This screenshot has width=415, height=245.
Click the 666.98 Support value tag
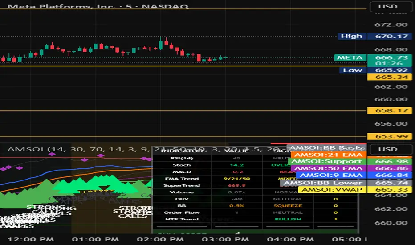390,161
